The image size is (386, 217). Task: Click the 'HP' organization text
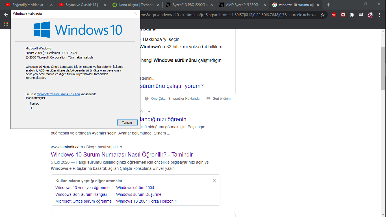coord(32,108)
